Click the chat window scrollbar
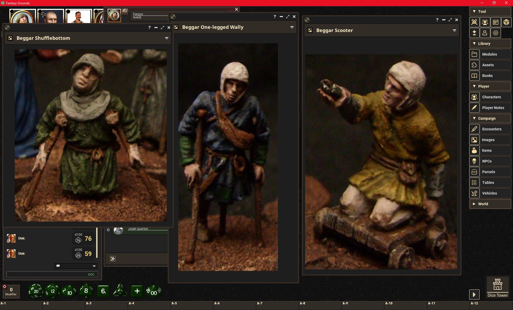The image size is (513, 310). [x=97, y=243]
